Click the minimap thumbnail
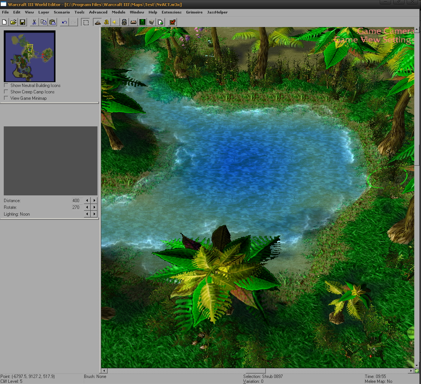Screen dimensions: 421x384 tap(30, 56)
